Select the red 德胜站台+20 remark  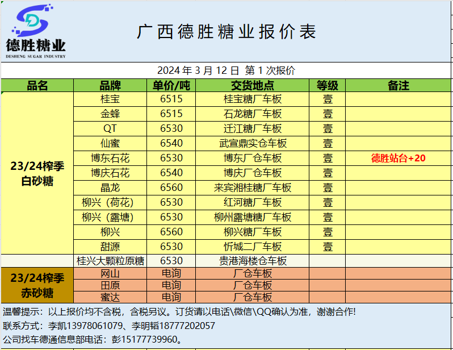(398, 158)
